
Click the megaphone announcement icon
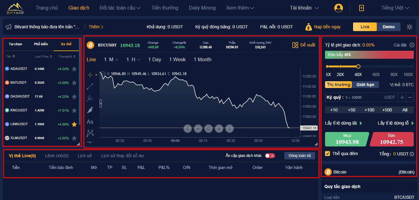pos(9,27)
